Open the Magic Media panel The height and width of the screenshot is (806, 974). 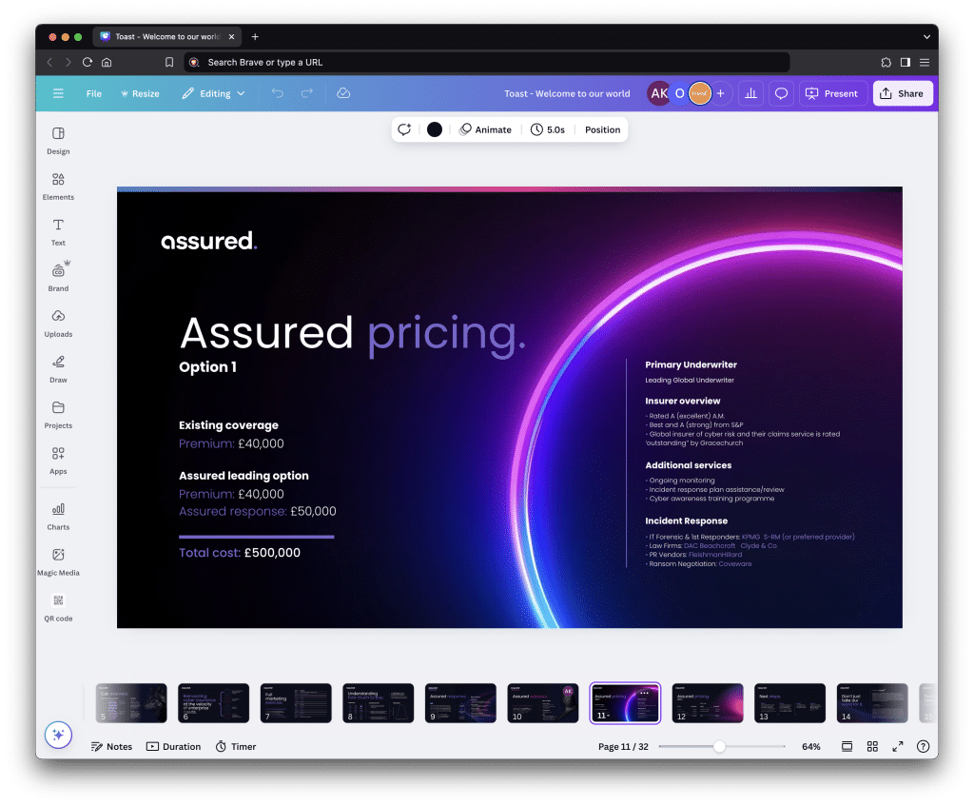58,562
